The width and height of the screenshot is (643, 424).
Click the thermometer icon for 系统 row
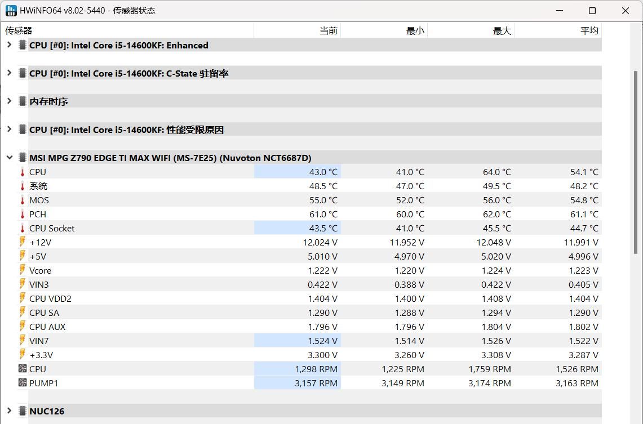pyautogui.click(x=23, y=186)
